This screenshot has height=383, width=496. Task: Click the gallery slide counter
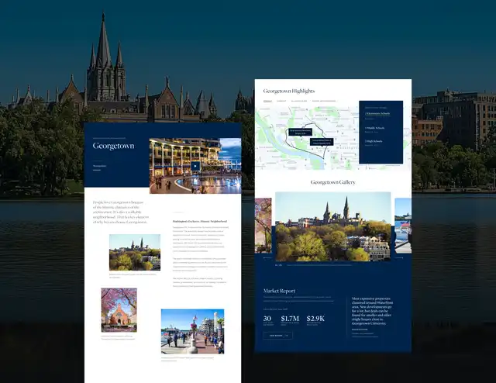(x=278, y=265)
